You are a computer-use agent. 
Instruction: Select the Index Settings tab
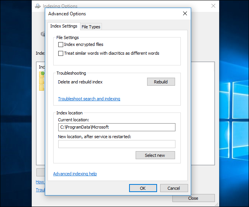[x=64, y=26]
